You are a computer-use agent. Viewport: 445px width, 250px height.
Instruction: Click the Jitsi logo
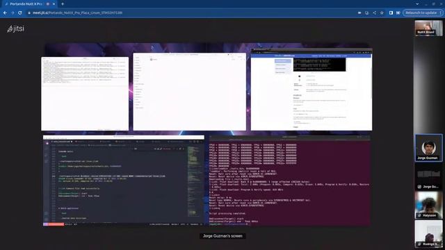click(x=15, y=28)
